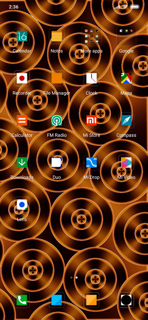Tap the battery indicator in status bar
This screenshot has height=320, width=148.
[134, 7]
